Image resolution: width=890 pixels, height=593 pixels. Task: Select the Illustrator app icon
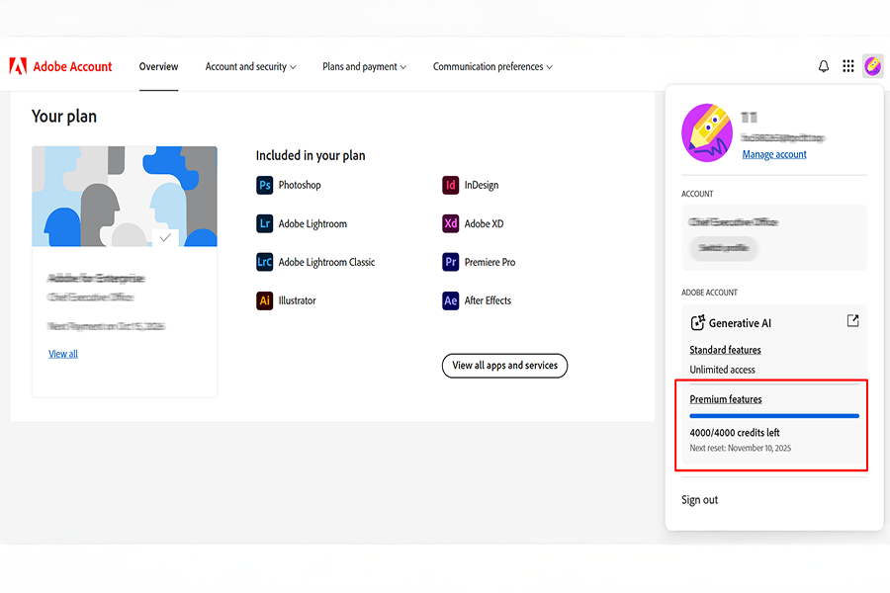264,300
